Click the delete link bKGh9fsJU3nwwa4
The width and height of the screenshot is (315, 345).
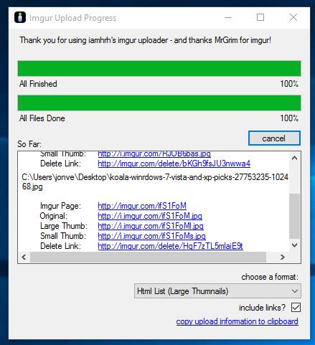(174, 164)
